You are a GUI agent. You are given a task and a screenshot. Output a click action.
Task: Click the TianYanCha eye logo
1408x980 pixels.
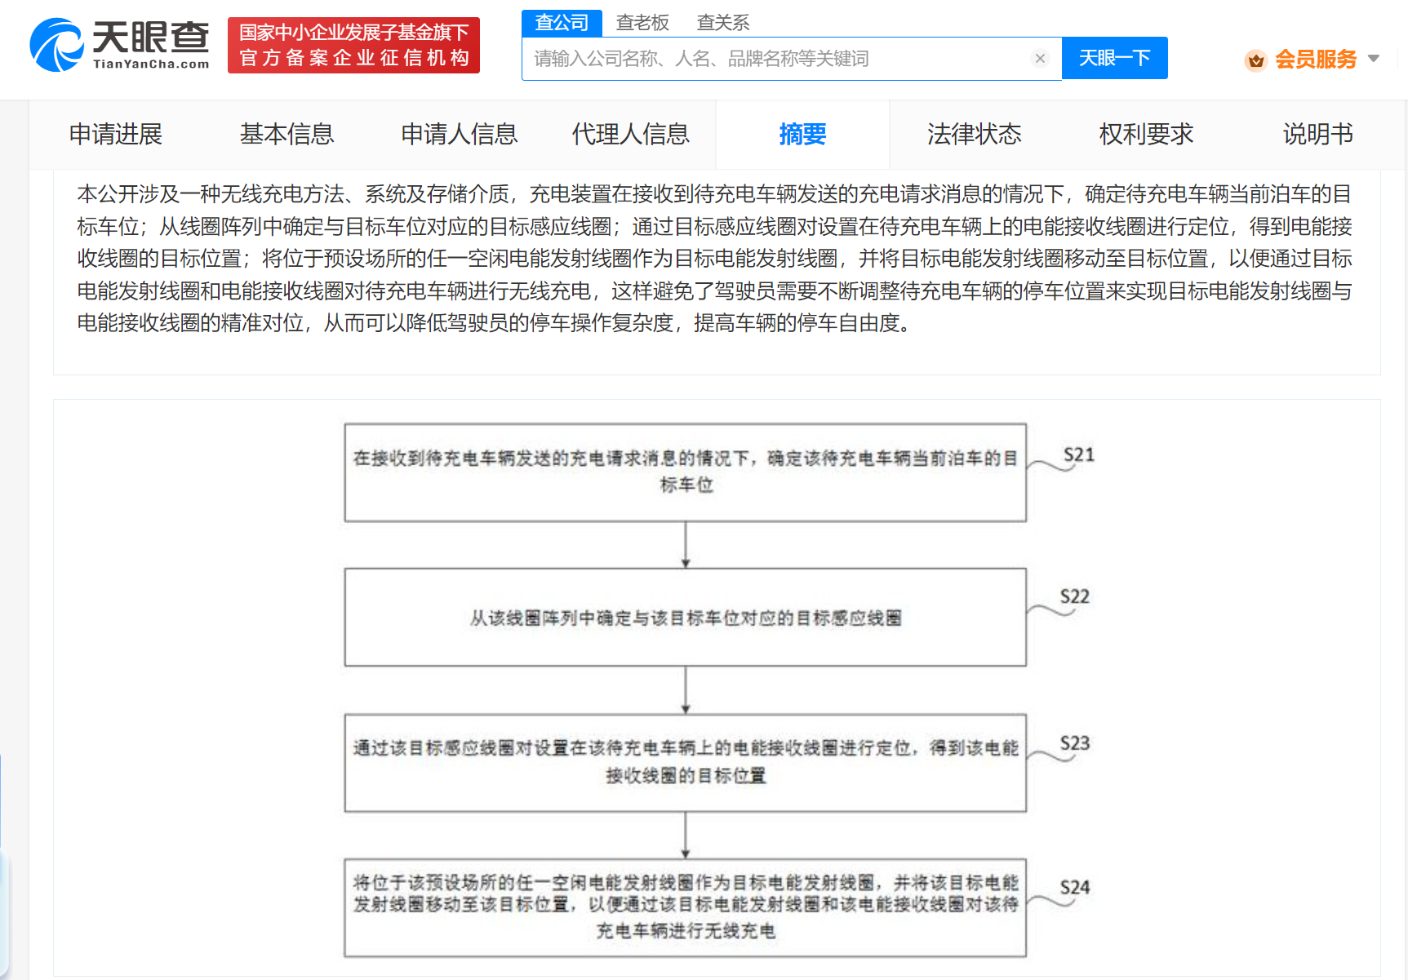57,45
